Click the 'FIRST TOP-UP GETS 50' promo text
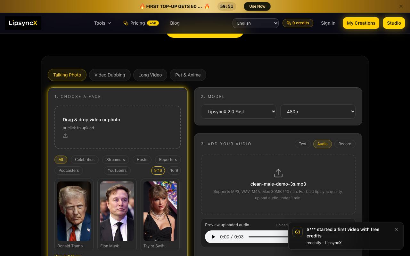 [174, 6]
